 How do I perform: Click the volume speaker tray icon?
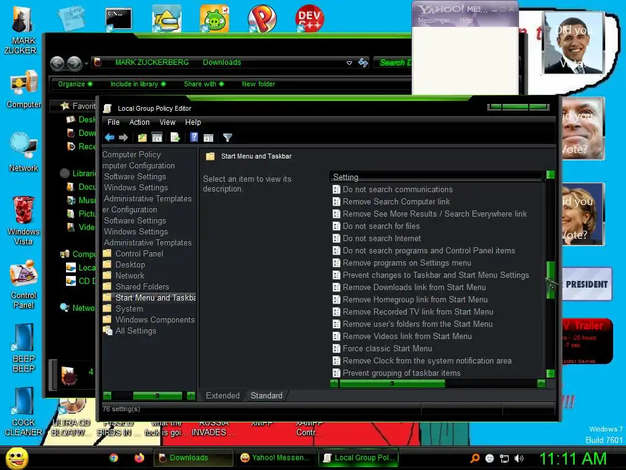[518, 458]
